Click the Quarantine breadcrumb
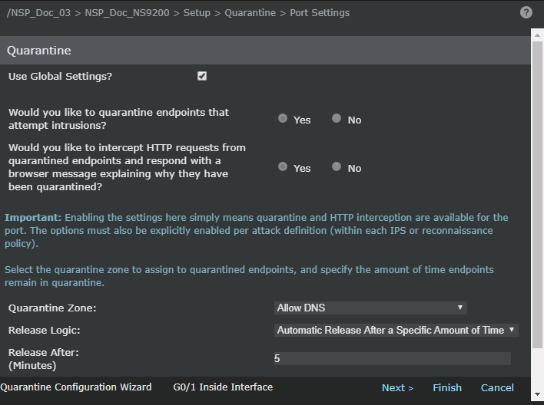The image size is (544, 405). coord(250,13)
